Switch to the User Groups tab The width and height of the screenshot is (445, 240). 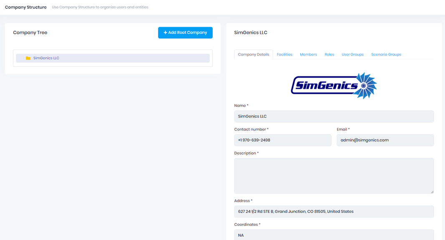click(x=352, y=55)
